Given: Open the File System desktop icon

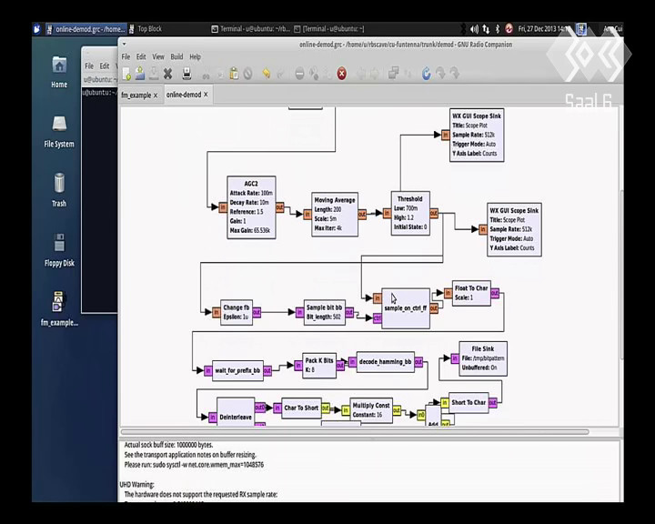Looking at the screenshot, I should click(x=59, y=132).
